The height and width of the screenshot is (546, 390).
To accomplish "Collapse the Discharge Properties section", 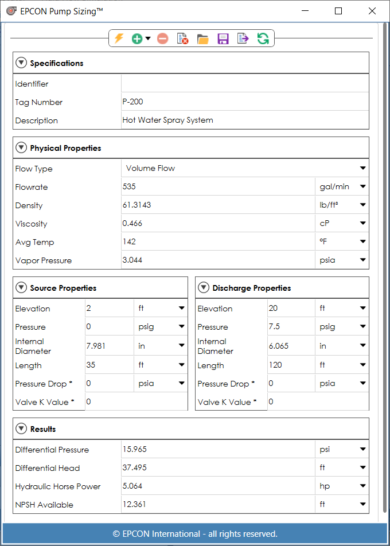I will point(204,288).
